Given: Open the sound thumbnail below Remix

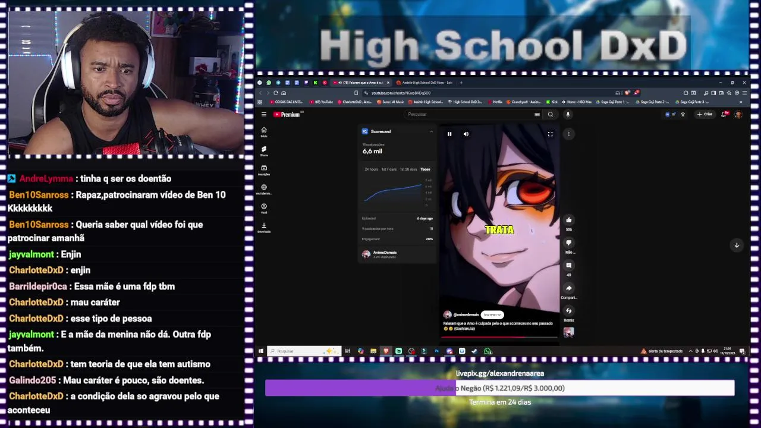Looking at the screenshot, I should pyautogui.click(x=568, y=332).
